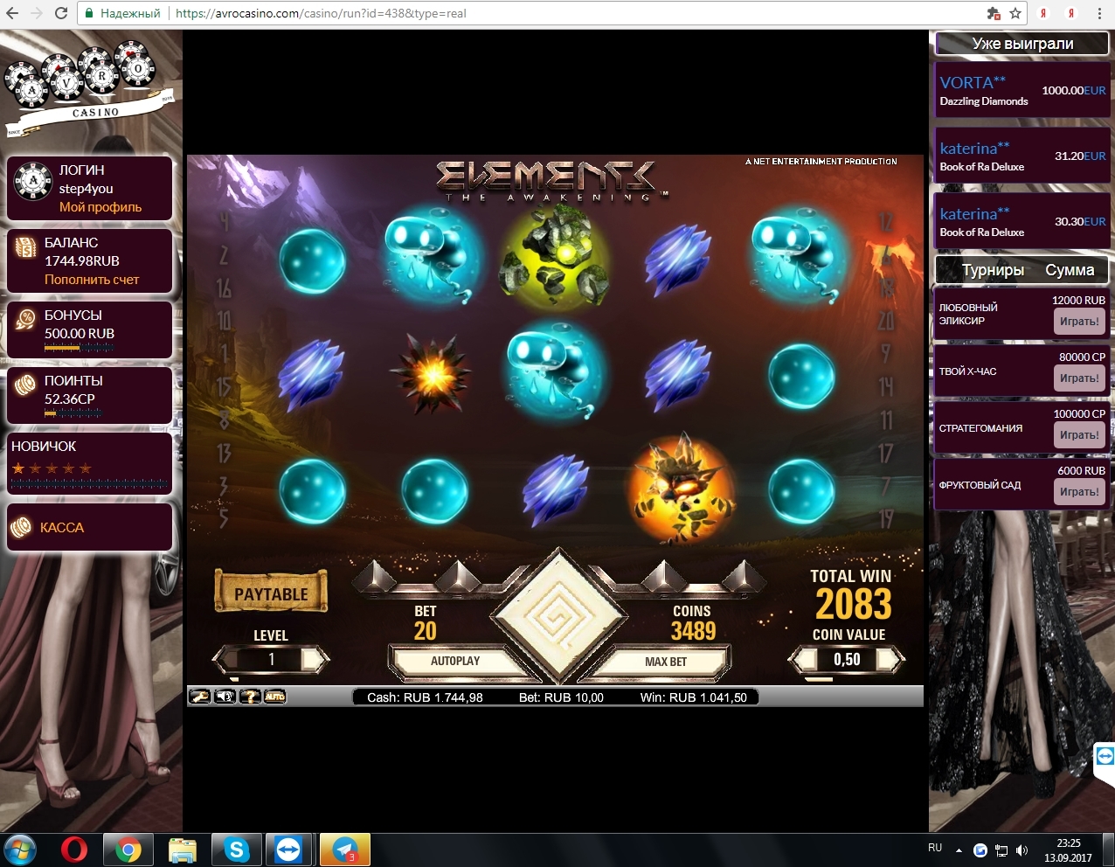Screen dimensions: 1115x867
Task: Open Opera from the taskbar
Action: 74,850
